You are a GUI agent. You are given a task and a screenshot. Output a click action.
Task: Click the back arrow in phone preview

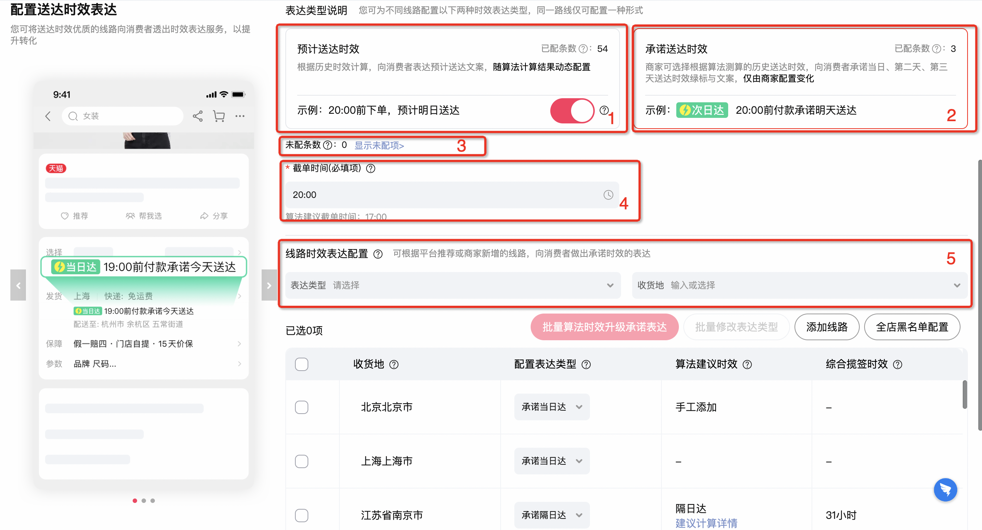(48, 116)
